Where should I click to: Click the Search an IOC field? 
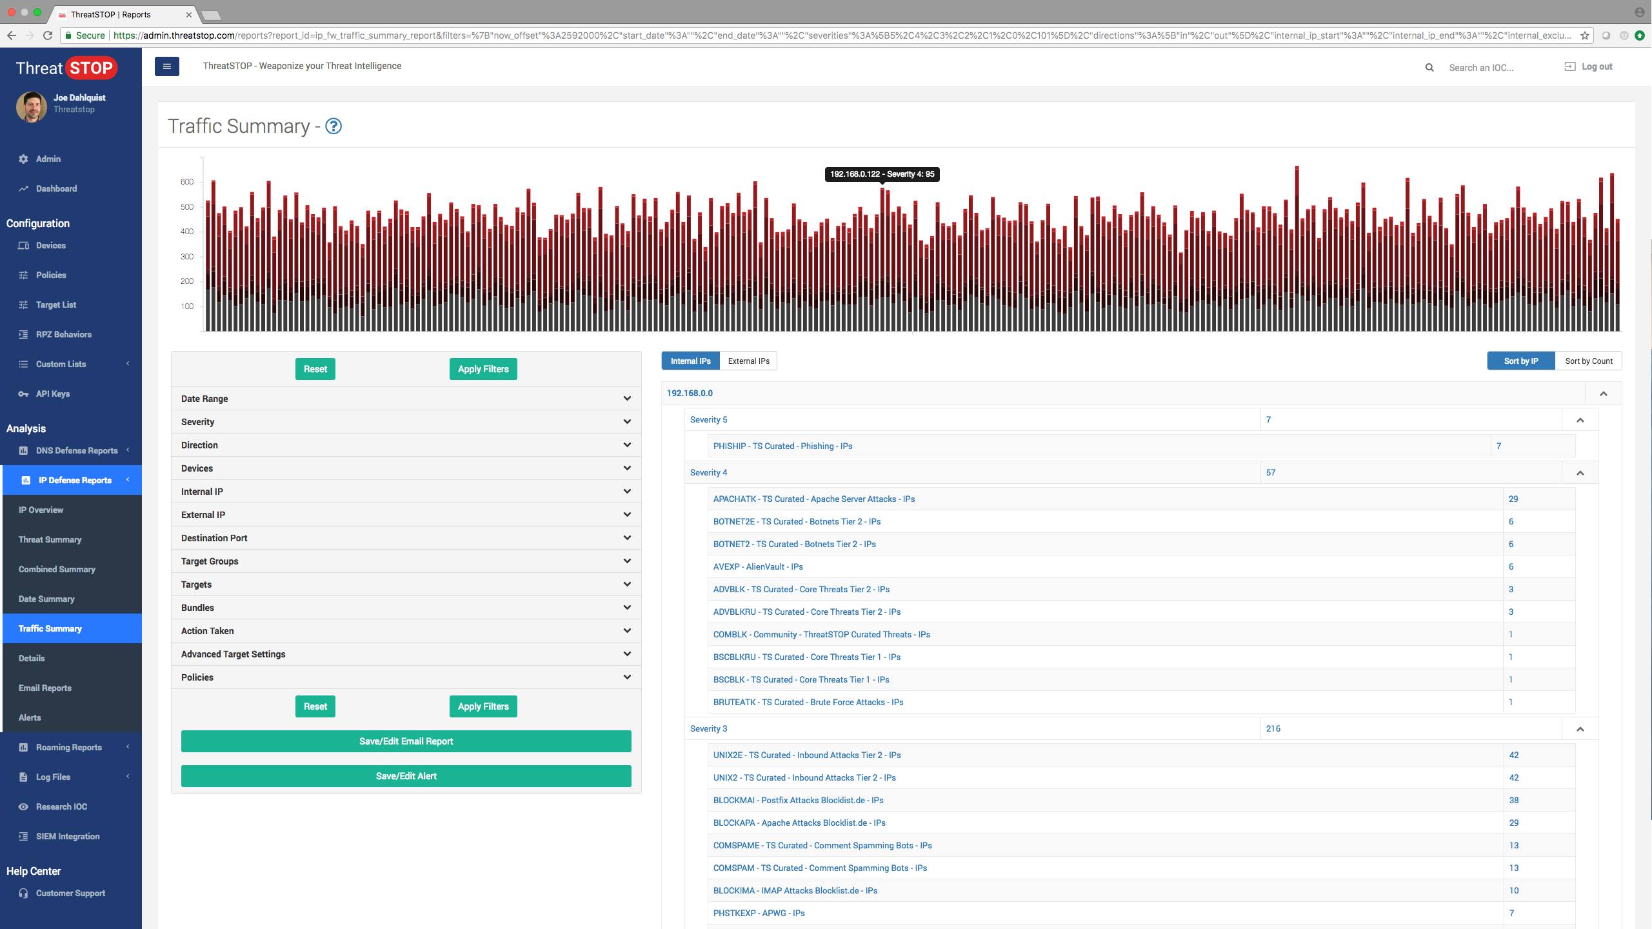point(1484,67)
